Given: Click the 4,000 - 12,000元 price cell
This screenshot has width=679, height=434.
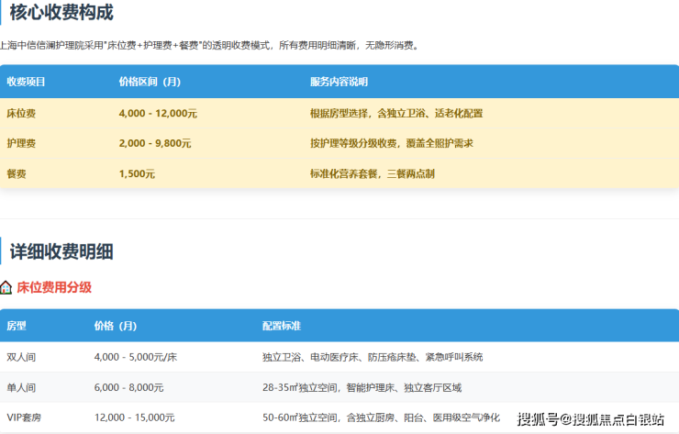Looking at the screenshot, I should 158,114.
